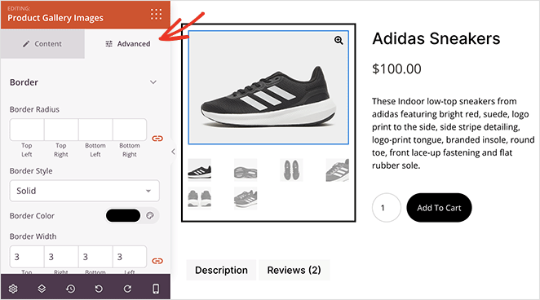Toggle Border Width link values icon
The width and height of the screenshot is (540, 300).
[x=157, y=261]
